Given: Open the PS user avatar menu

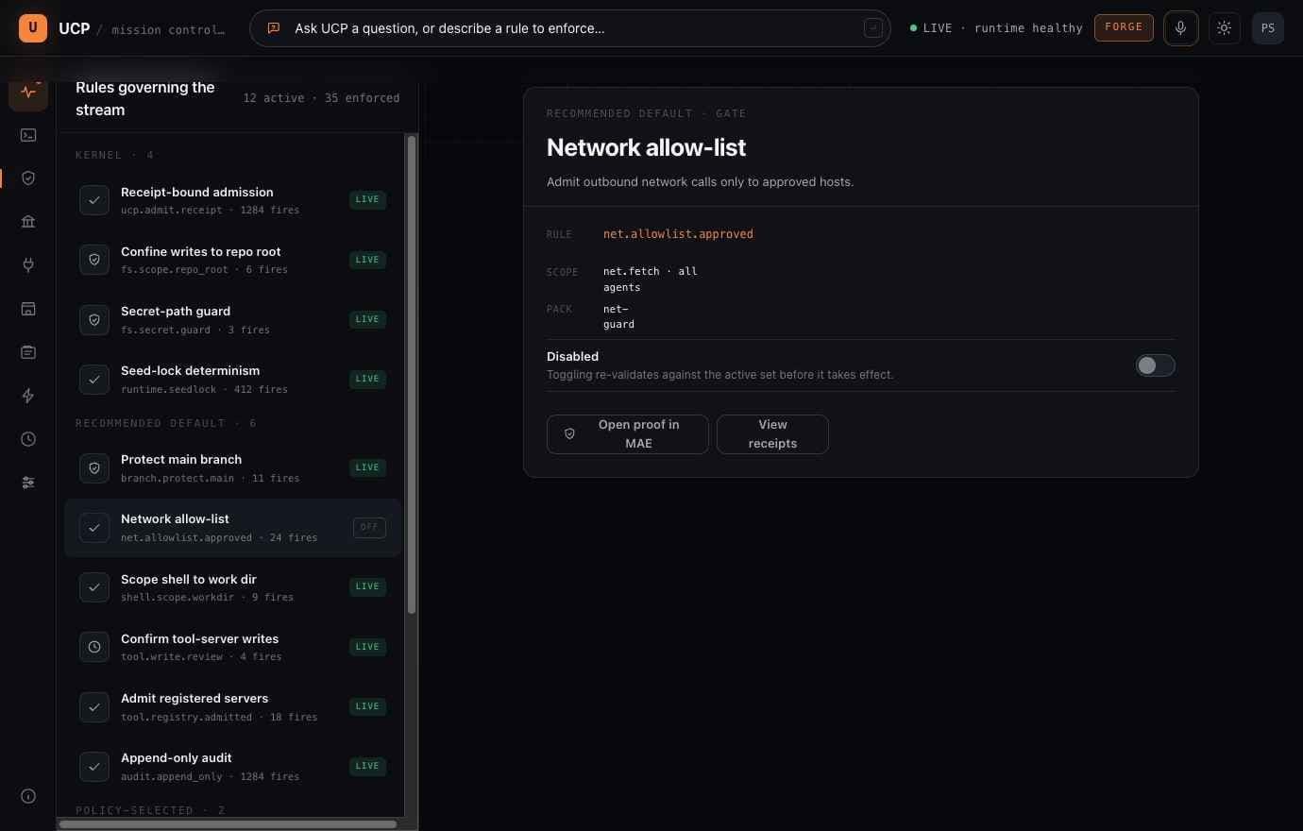Looking at the screenshot, I should point(1268,28).
